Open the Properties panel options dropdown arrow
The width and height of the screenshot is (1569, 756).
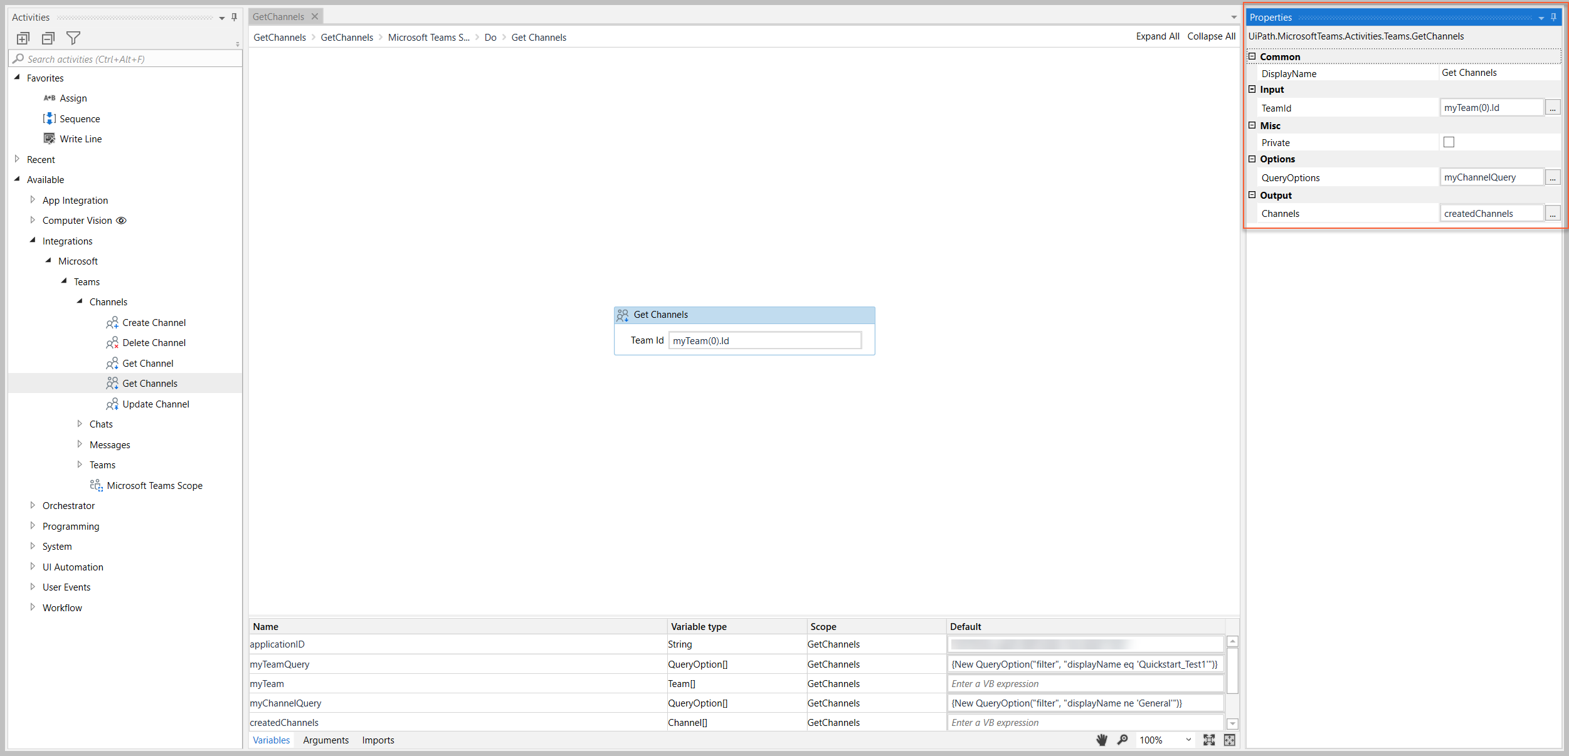tap(1541, 18)
